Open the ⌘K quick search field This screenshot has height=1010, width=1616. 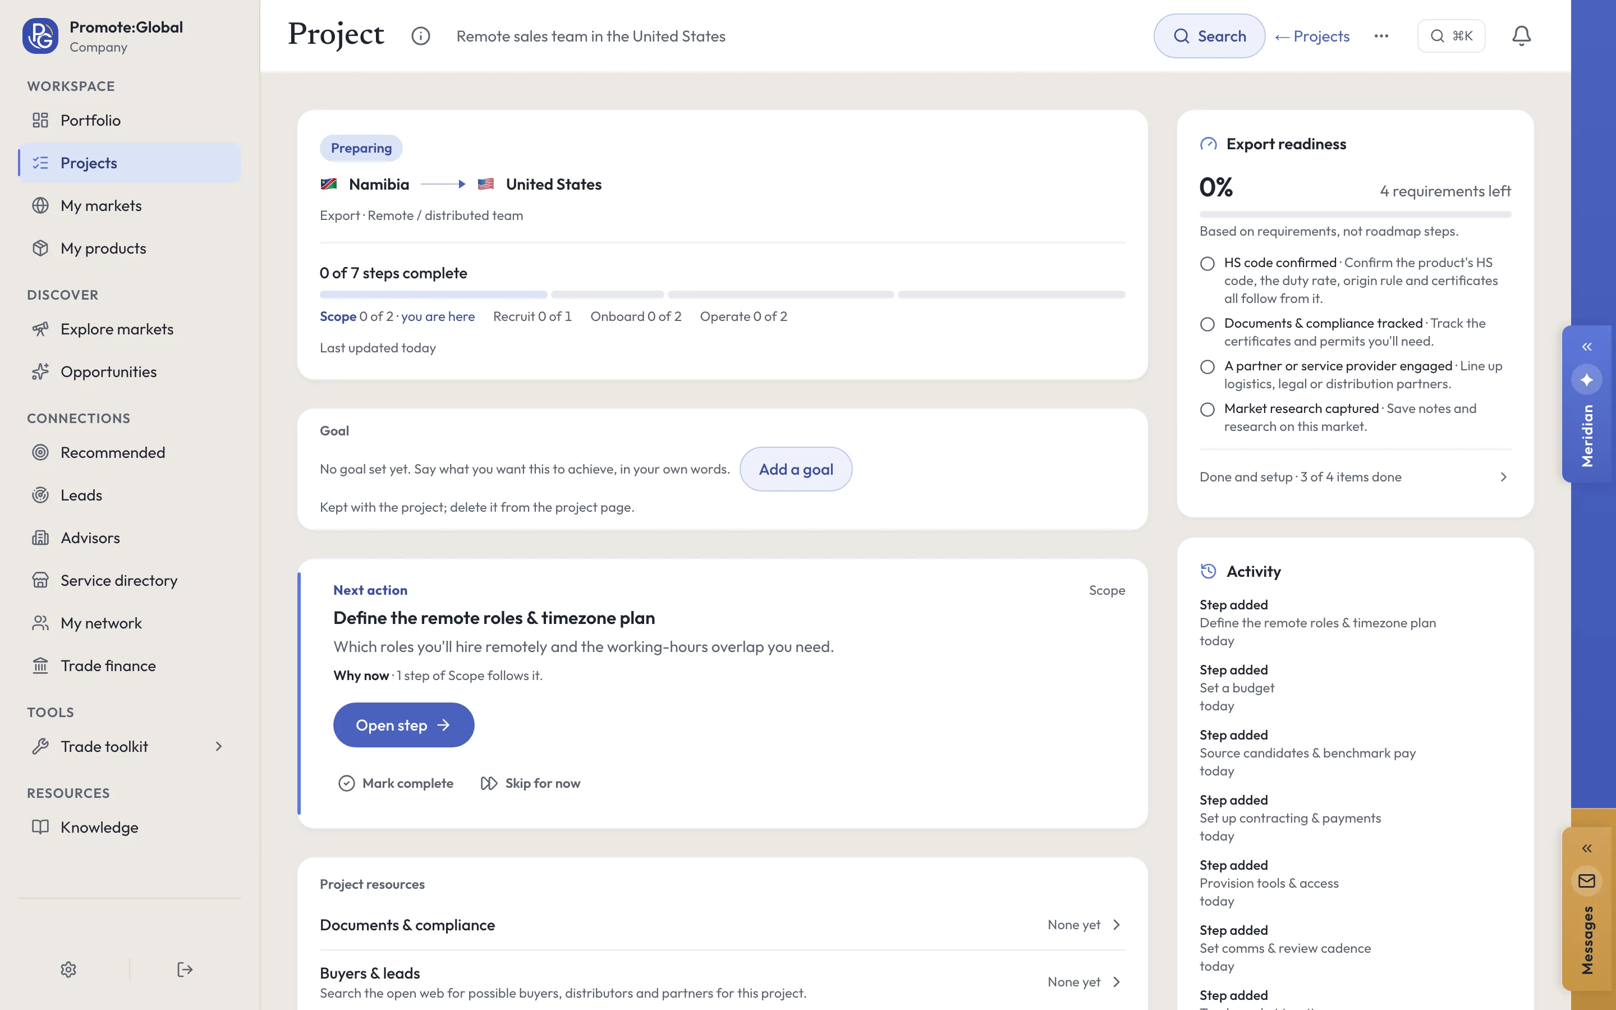pos(1451,36)
